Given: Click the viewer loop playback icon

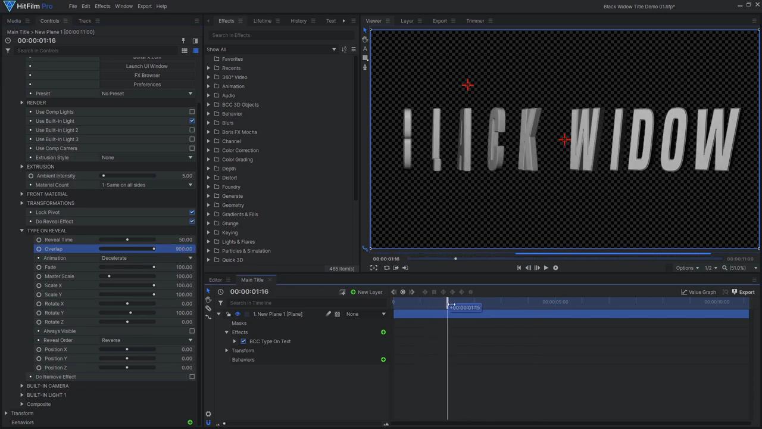Looking at the screenshot, I should tap(555, 268).
